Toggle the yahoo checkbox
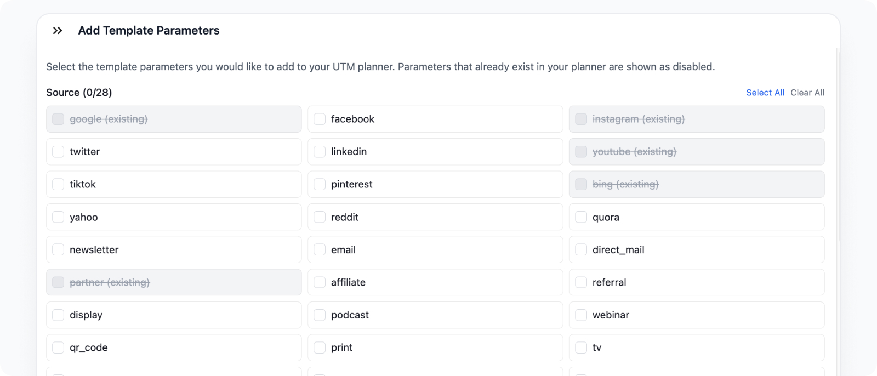Screen dimensions: 877x376 coord(58,217)
